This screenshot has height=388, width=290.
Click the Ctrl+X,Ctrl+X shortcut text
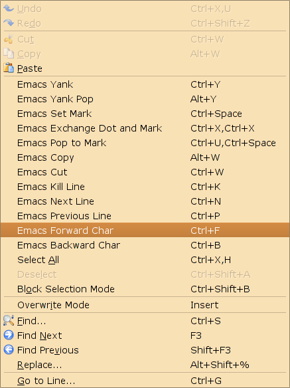(222, 128)
